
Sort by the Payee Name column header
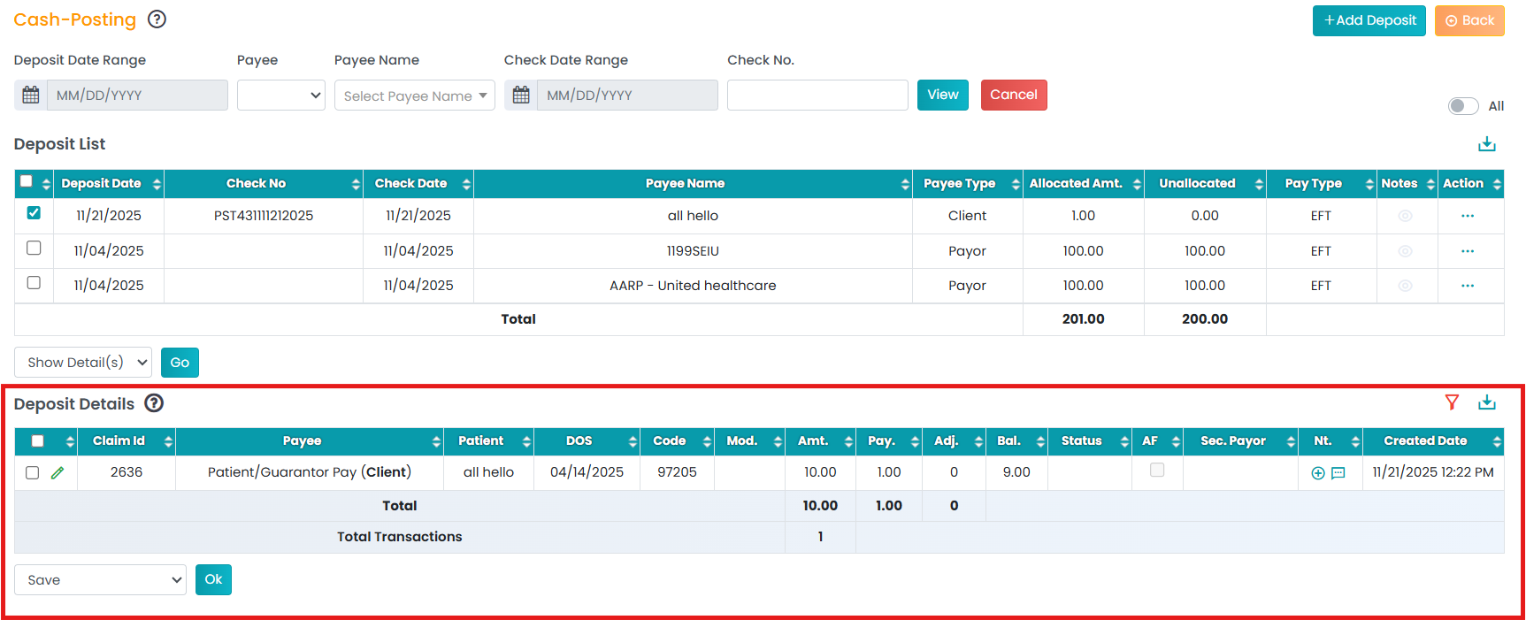[x=685, y=183]
